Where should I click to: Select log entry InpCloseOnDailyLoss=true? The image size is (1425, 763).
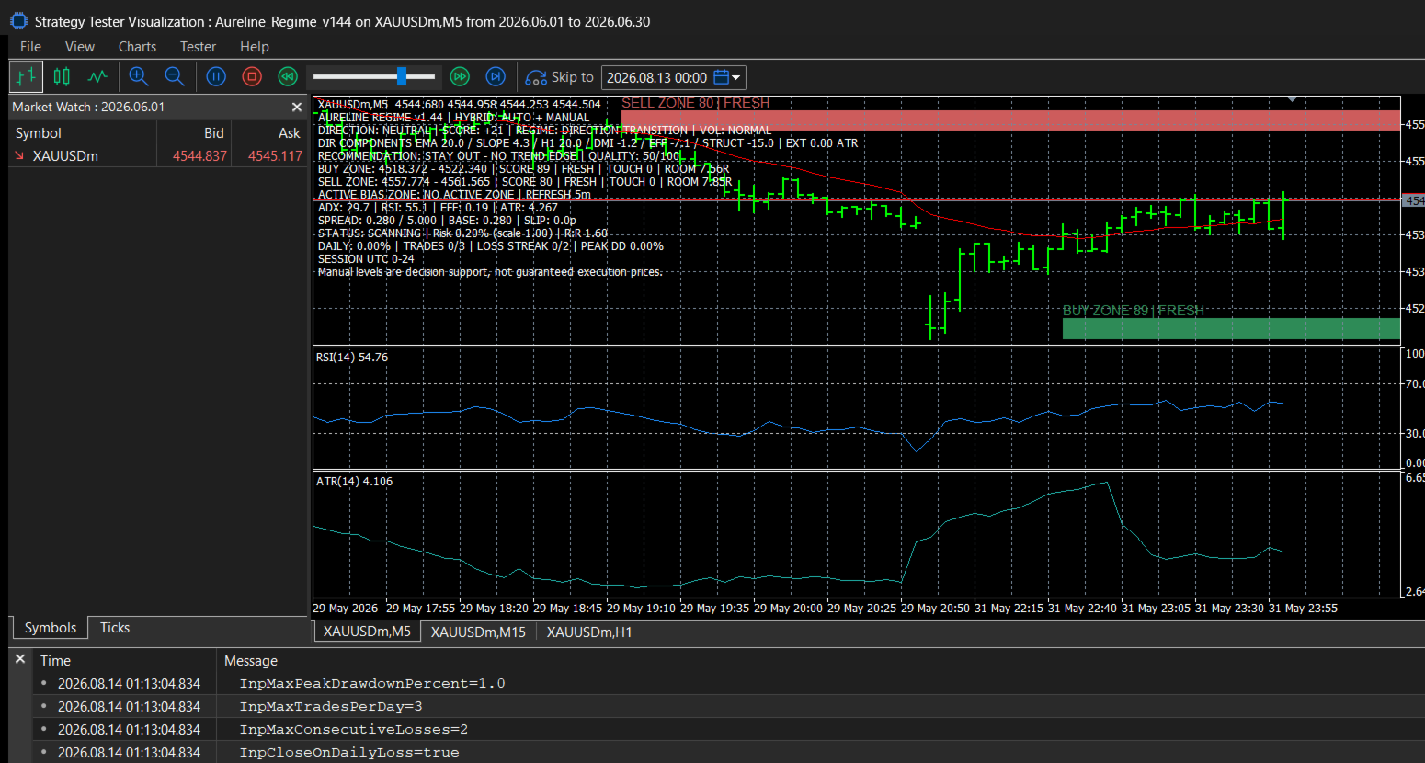coord(729,753)
